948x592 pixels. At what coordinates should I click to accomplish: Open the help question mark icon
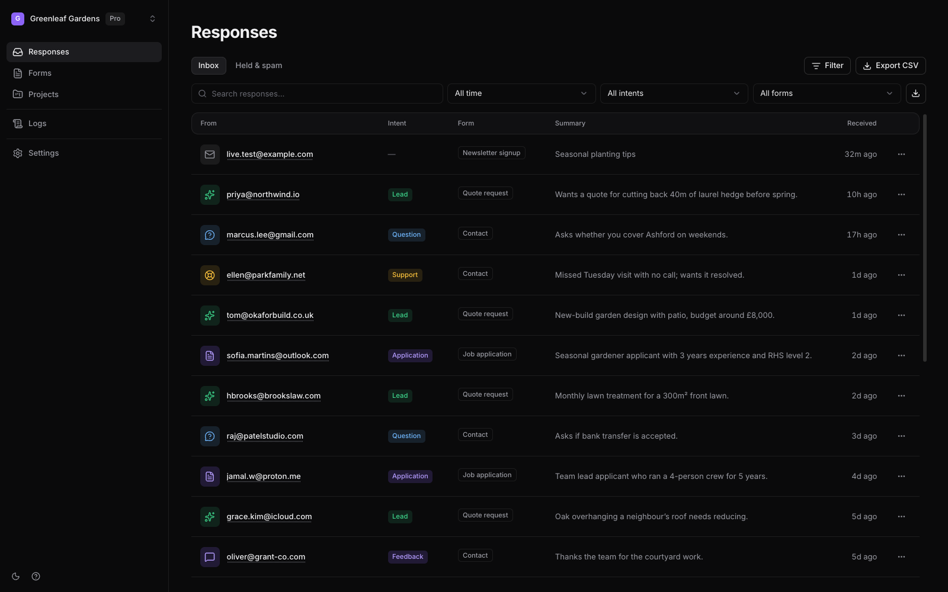tap(36, 577)
